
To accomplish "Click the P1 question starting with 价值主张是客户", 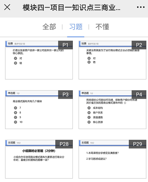I will [x=38, y=52].
